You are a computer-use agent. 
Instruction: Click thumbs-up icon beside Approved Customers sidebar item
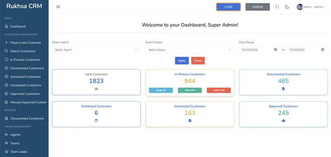pyautogui.click(x=6, y=93)
